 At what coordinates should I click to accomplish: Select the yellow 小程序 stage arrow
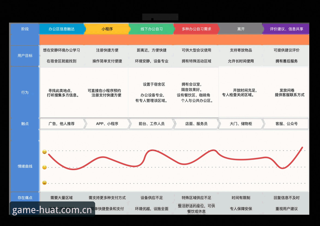click(x=107, y=29)
